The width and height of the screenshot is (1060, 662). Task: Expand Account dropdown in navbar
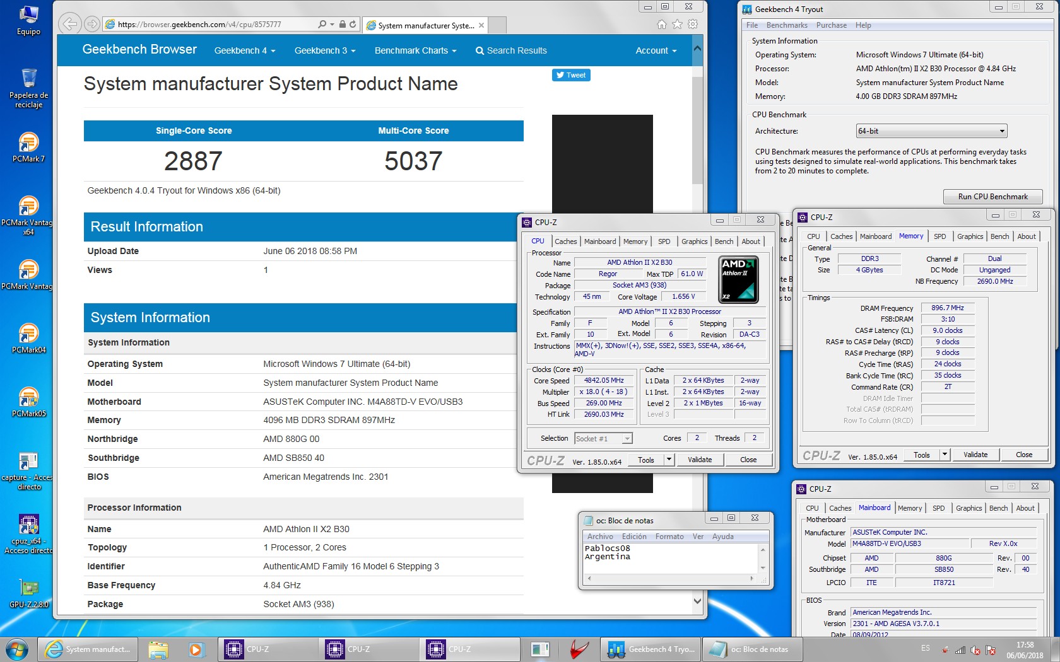(x=656, y=50)
